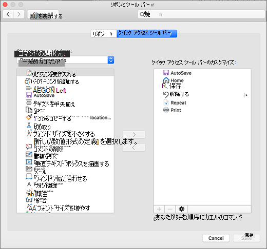Select the 脚注 footnote icon
The height and width of the screenshot is (249, 267).
point(31,194)
